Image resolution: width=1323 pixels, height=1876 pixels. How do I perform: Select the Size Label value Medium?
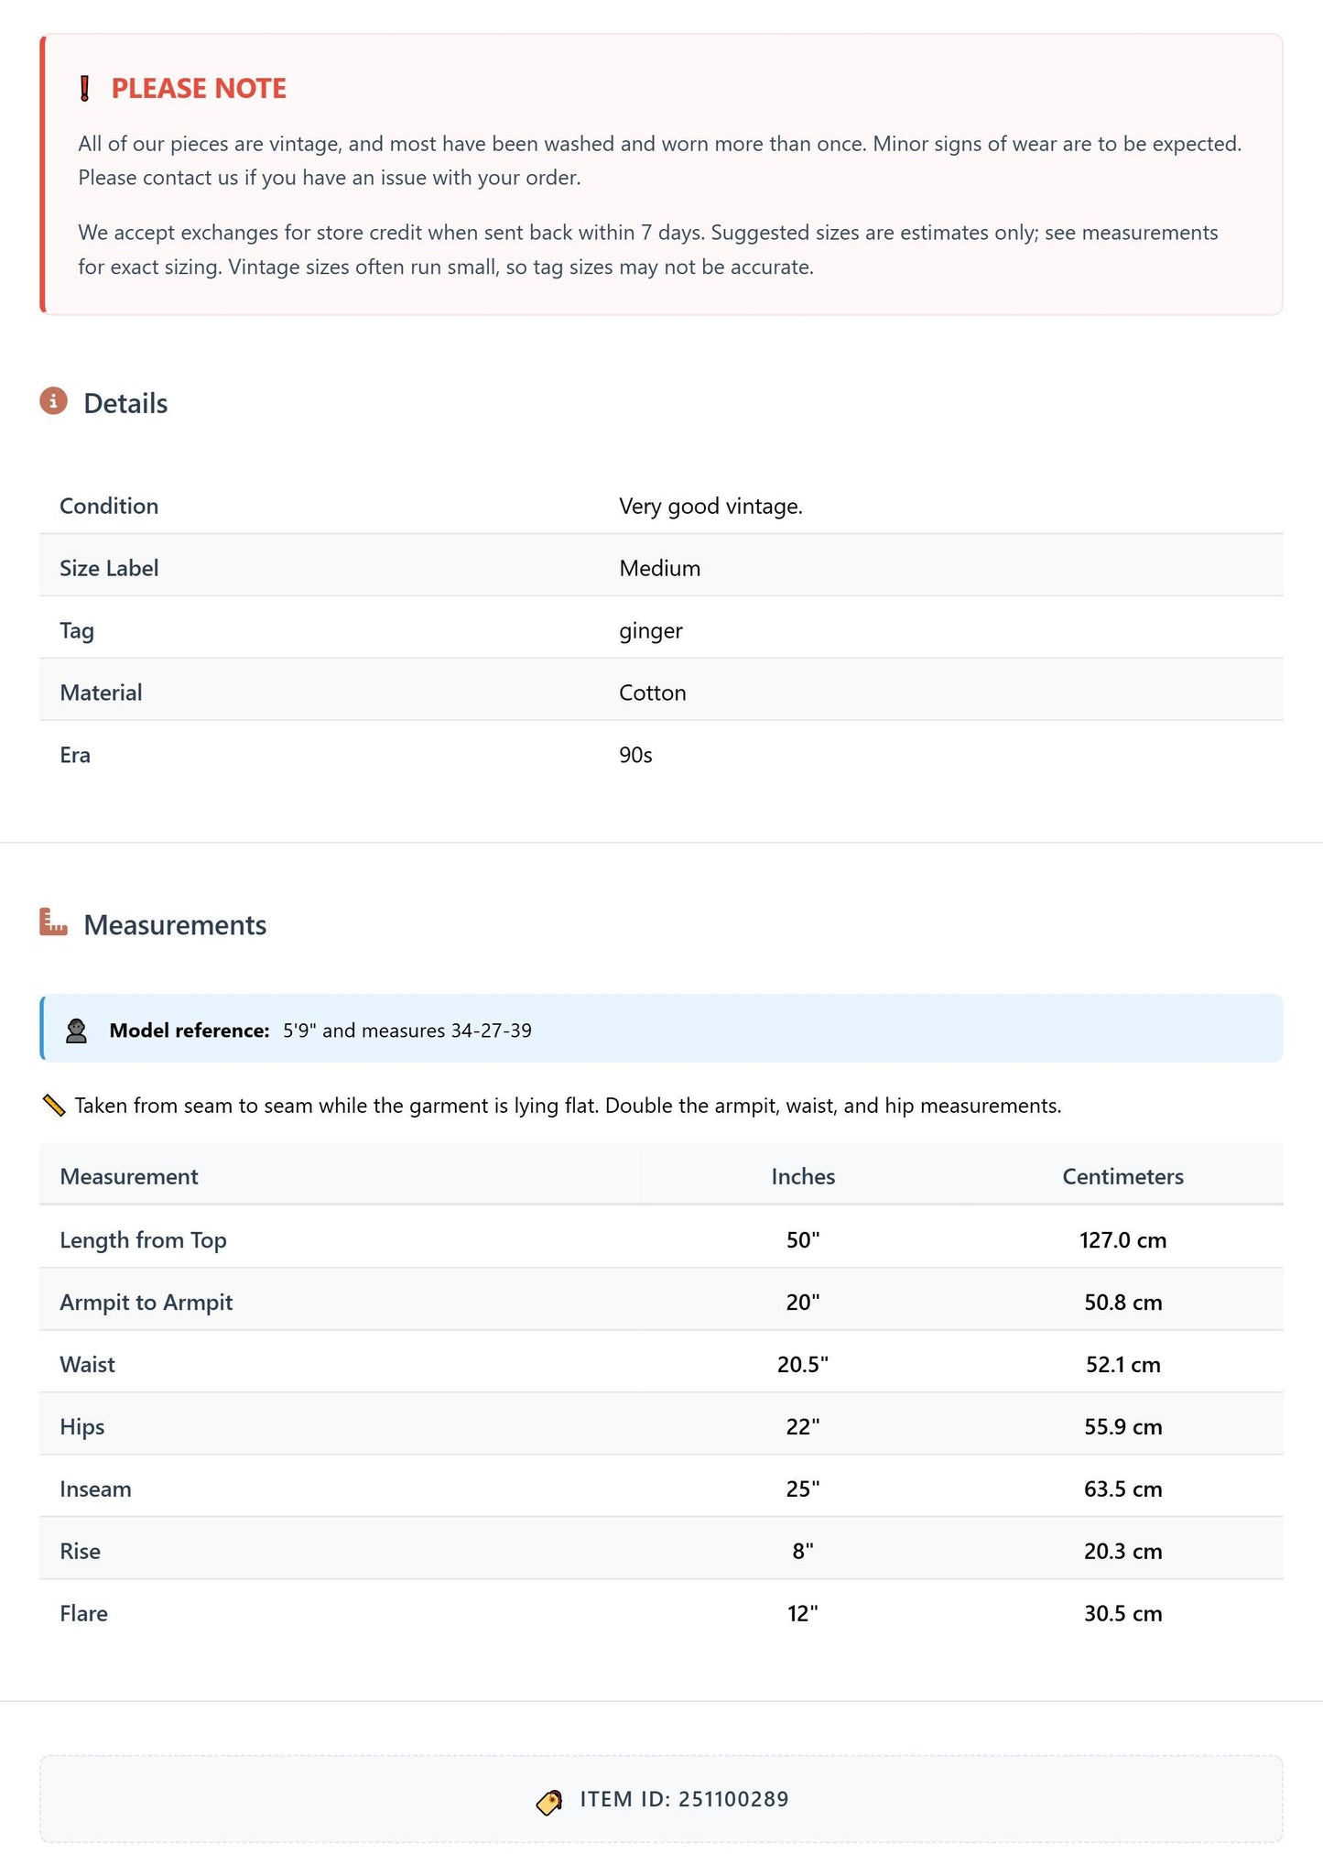coord(659,568)
